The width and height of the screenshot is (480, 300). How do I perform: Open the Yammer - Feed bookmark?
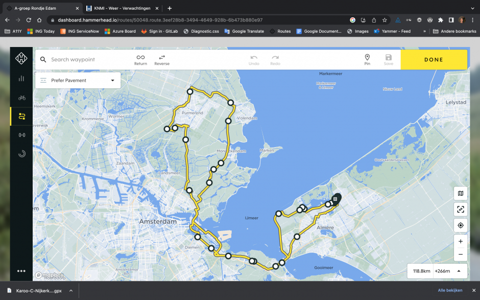coord(392,31)
